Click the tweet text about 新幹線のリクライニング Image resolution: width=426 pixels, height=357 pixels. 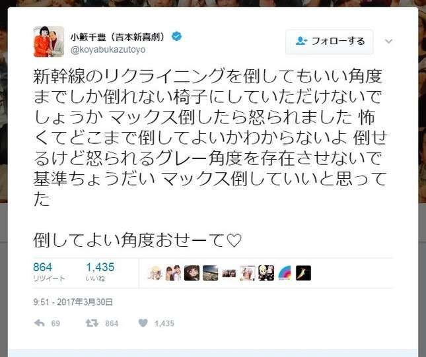click(x=210, y=137)
